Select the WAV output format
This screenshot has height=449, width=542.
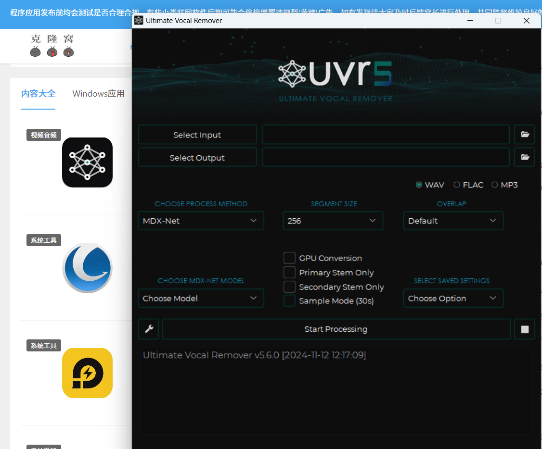tap(430, 185)
